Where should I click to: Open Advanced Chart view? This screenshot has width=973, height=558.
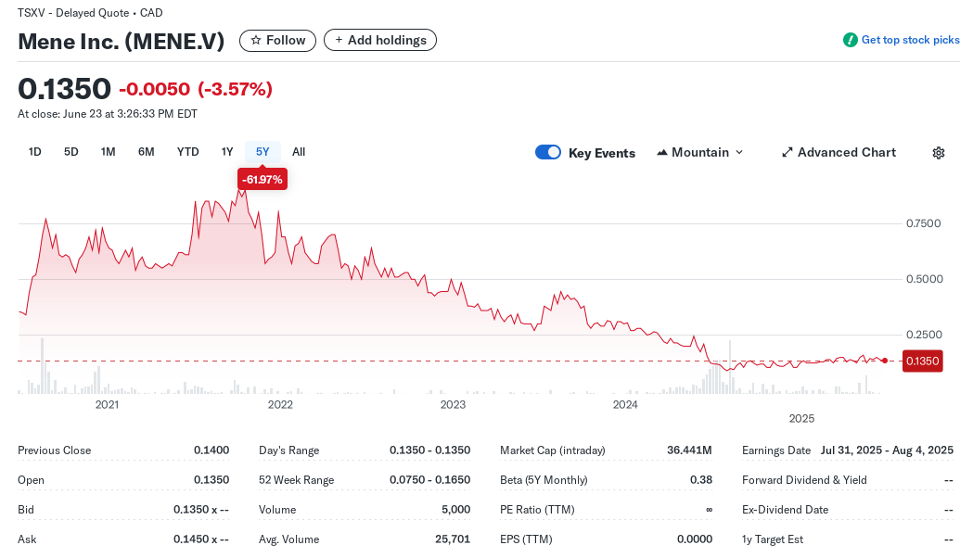839,153
